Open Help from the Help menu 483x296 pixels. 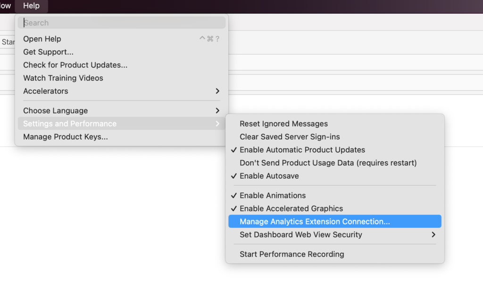point(42,39)
